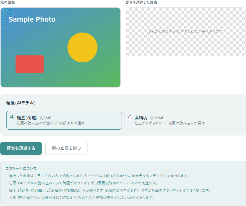Click the 約176MB size text

tap(157, 118)
